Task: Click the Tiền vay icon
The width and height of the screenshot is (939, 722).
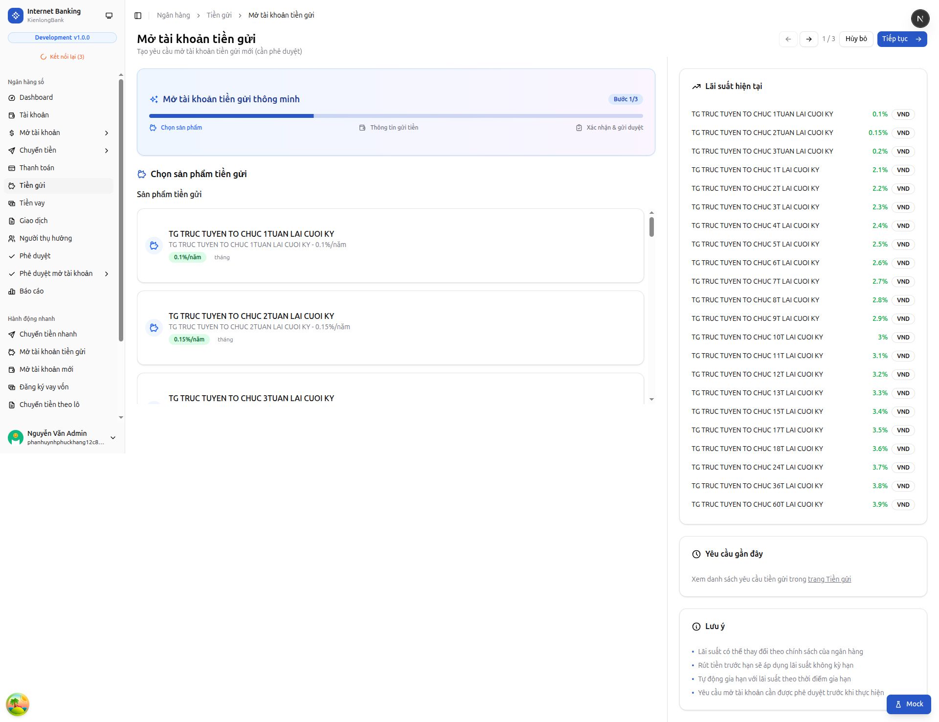Action: (x=12, y=203)
